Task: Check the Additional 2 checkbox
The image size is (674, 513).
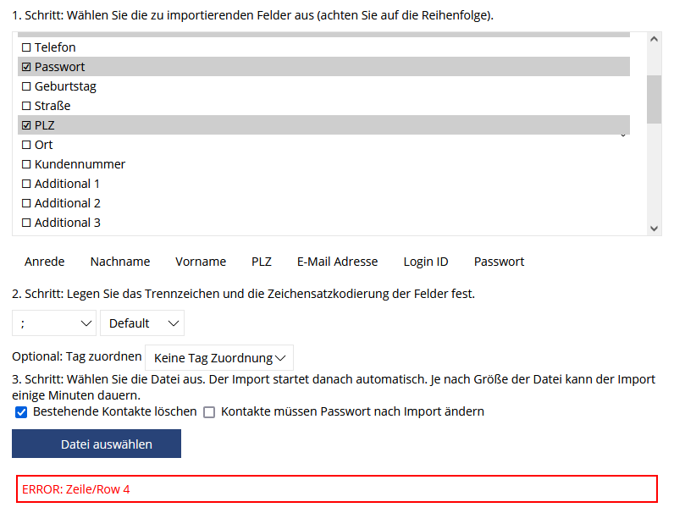Action: [x=26, y=203]
